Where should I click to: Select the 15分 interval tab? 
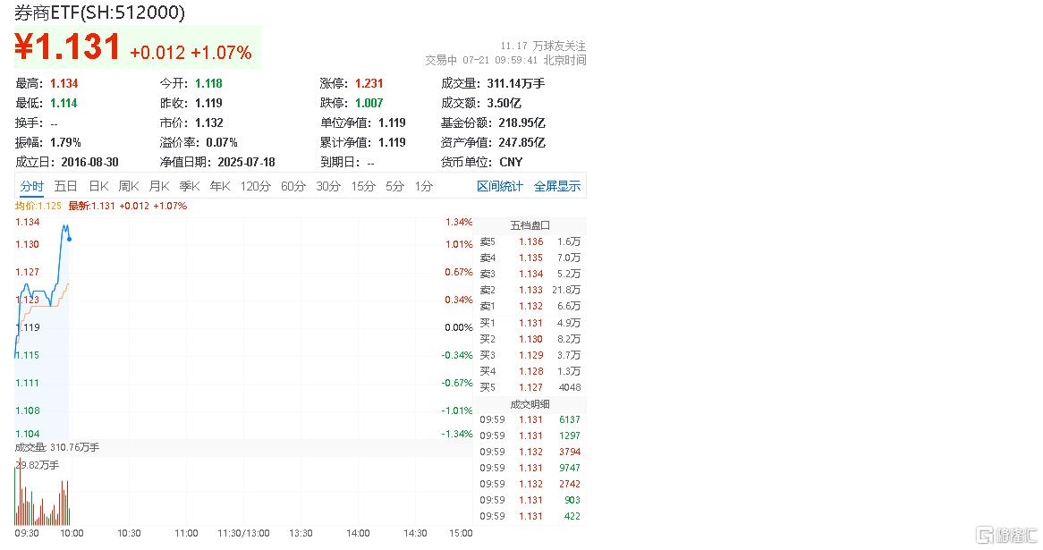(363, 186)
